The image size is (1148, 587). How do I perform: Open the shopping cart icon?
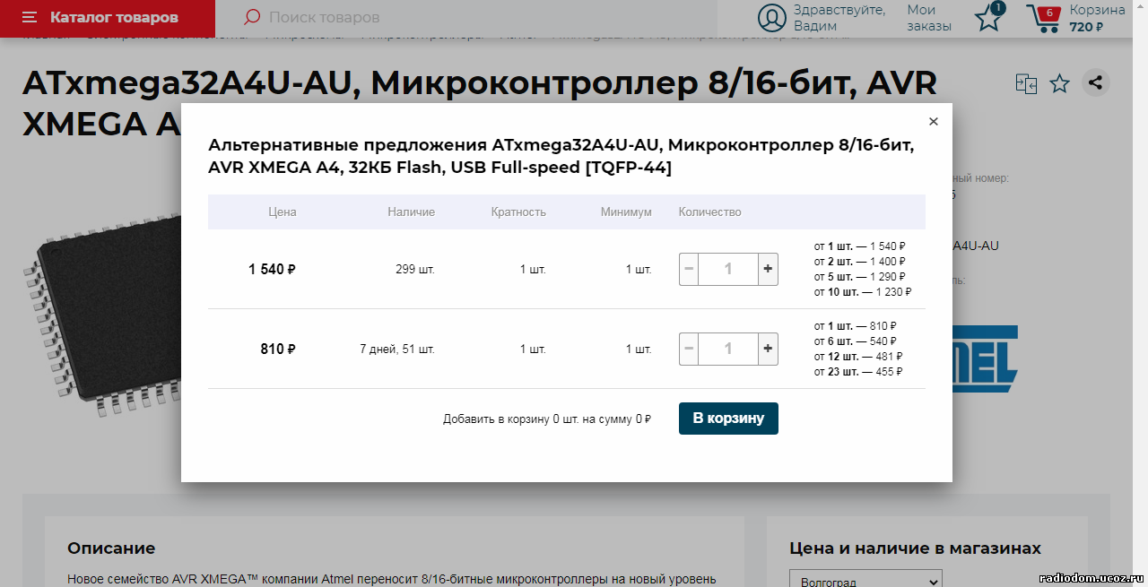tap(1045, 18)
